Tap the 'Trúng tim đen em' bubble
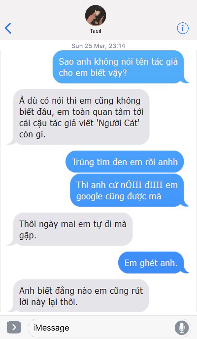 pyautogui.click(x=125, y=162)
